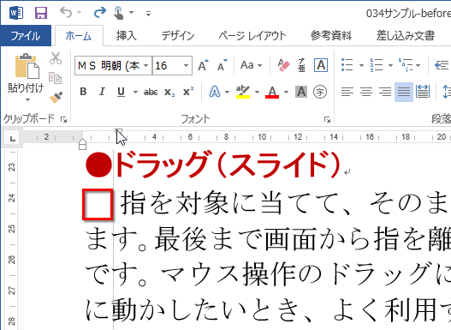Cut selection with the scissors icon

[x=56, y=58]
